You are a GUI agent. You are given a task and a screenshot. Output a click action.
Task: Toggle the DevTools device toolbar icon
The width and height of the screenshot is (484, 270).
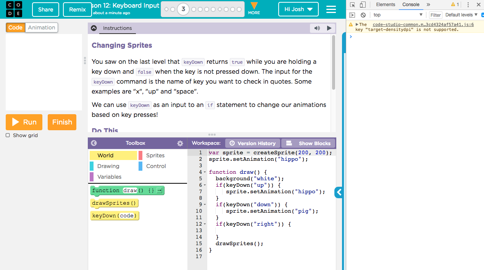(363, 5)
